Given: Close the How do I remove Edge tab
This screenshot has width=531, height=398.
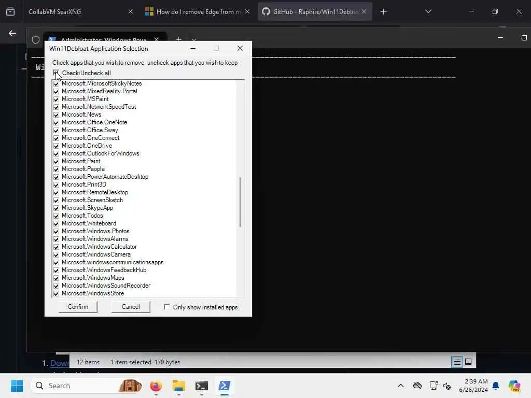Looking at the screenshot, I should point(247,11).
